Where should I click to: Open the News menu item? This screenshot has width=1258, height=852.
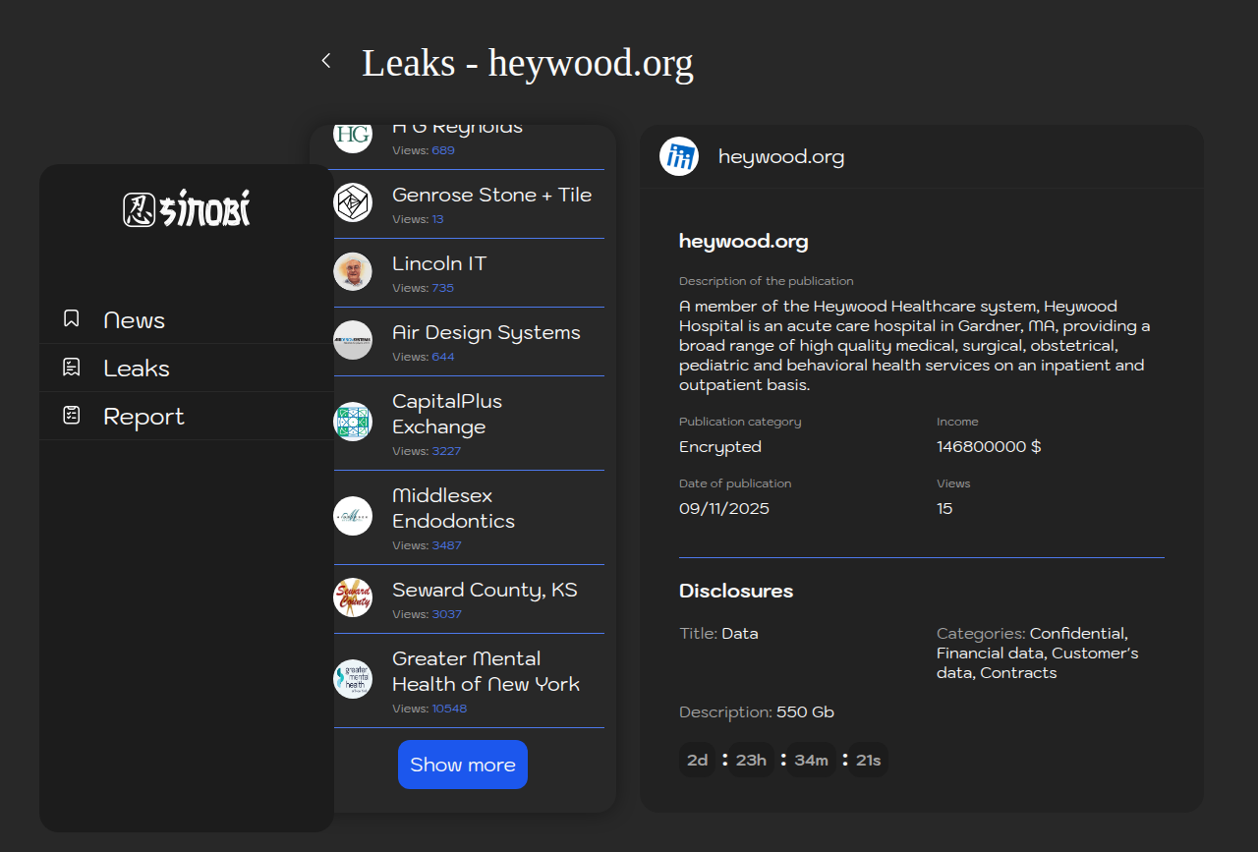(134, 320)
